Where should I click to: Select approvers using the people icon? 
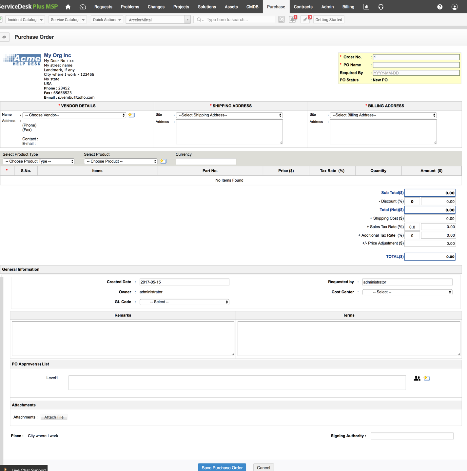[x=417, y=378]
